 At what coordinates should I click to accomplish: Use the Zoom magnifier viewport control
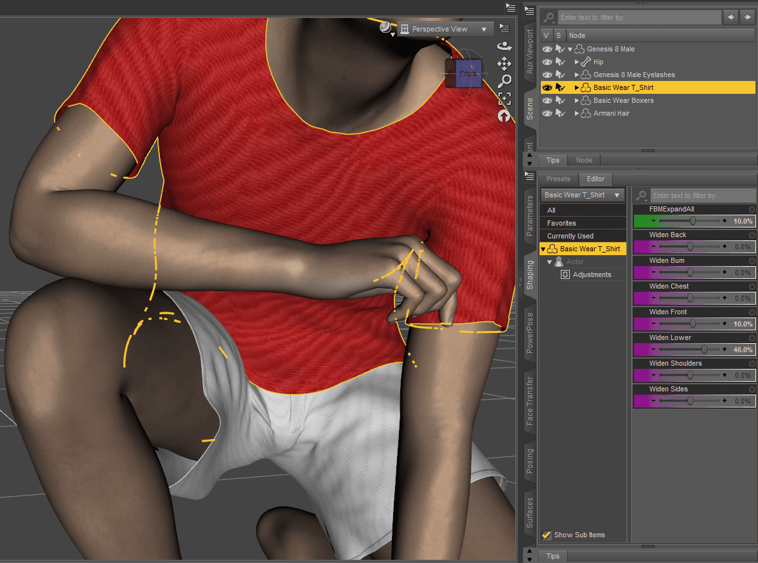(504, 81)
